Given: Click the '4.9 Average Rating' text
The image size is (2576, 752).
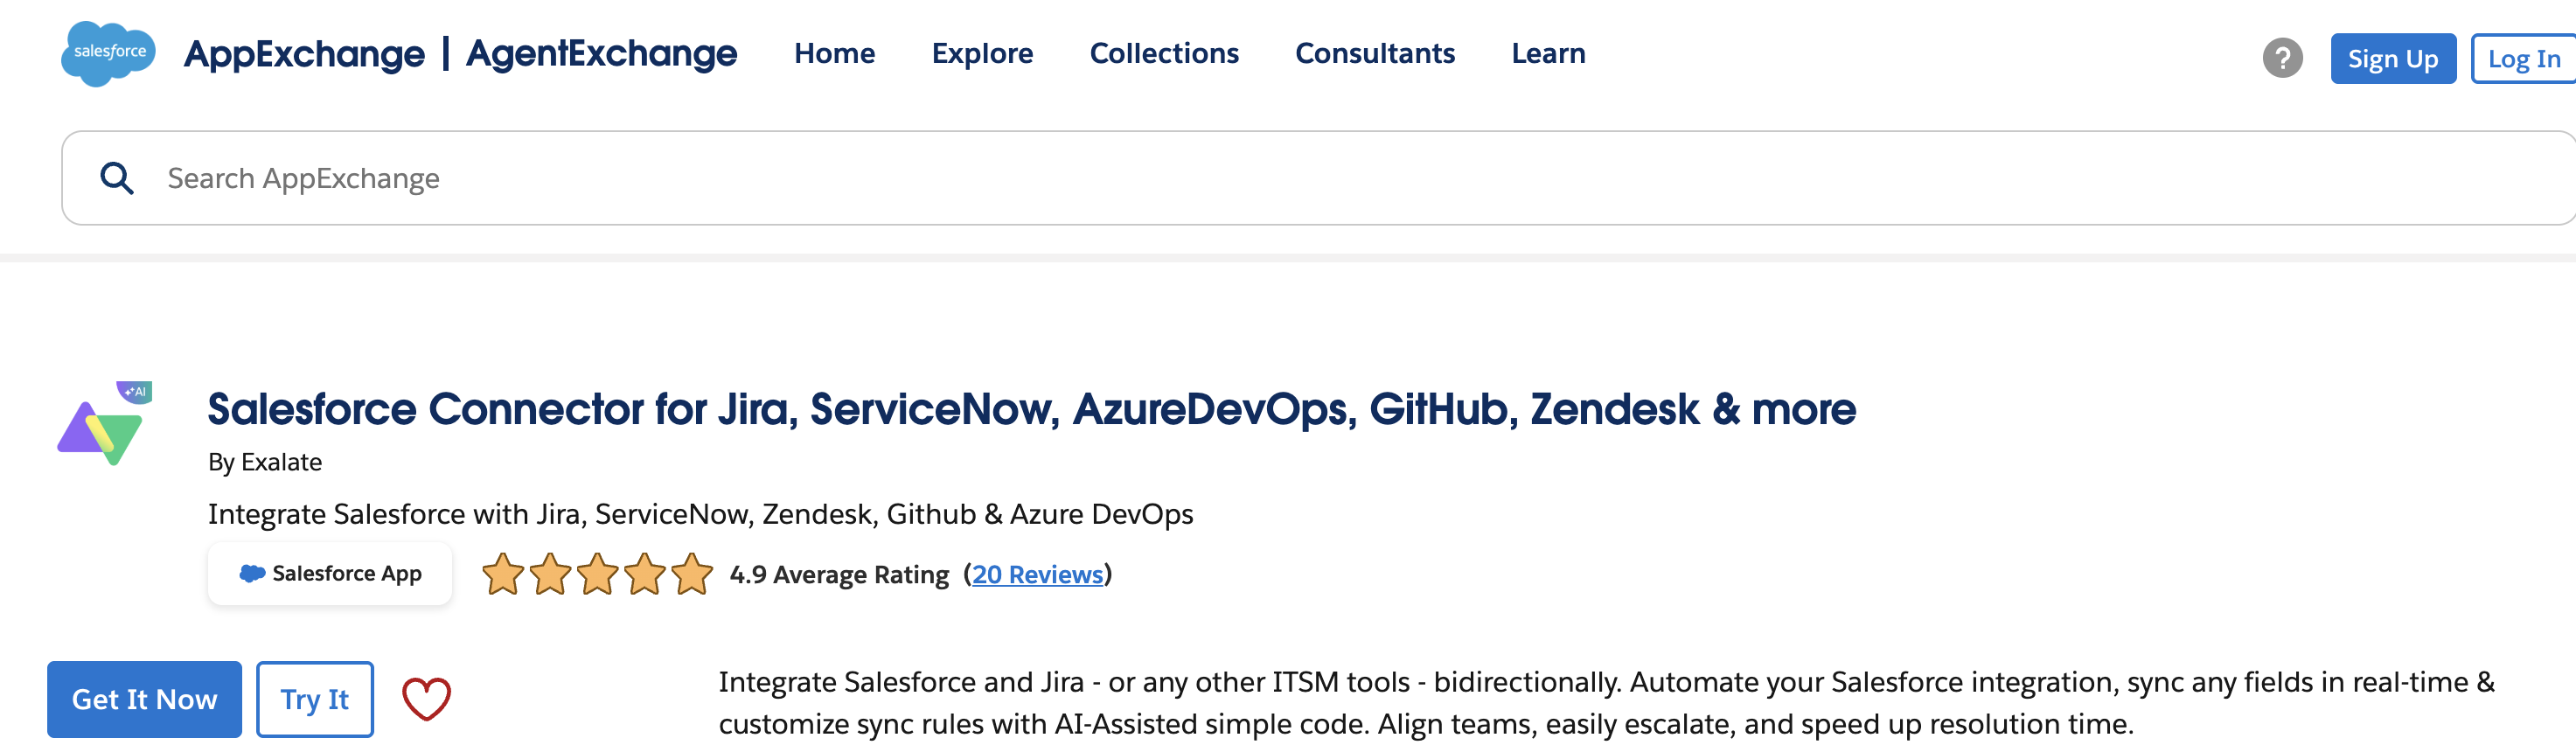Looking at the screenshot, I should 839,574.
